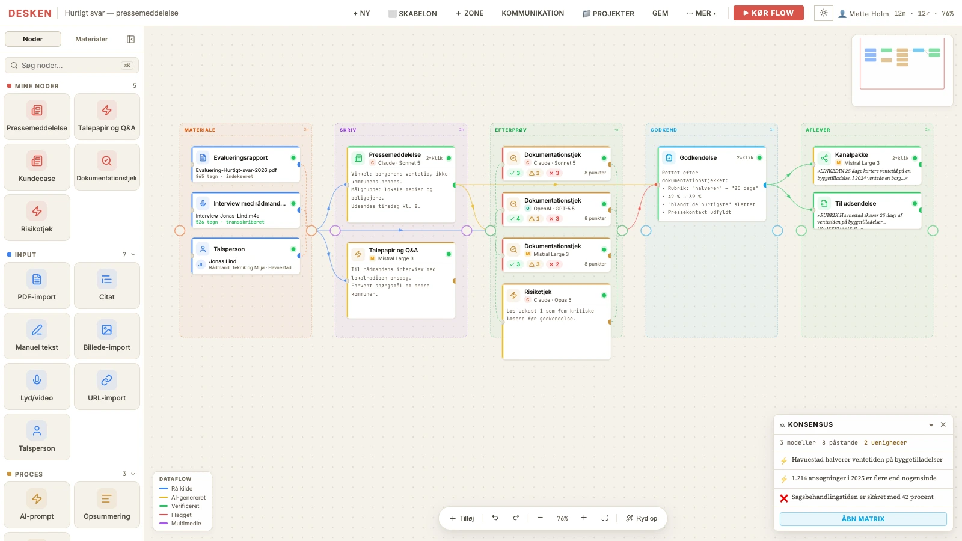Click the fit-to-screen icon
This screenshot has width=962, height=541.
click(605, 518)
